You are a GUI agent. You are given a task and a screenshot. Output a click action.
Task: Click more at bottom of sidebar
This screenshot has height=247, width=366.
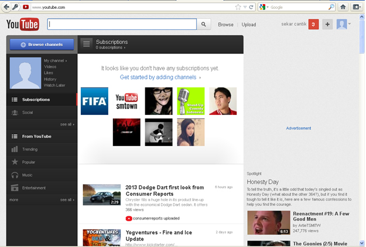point(14,199)
